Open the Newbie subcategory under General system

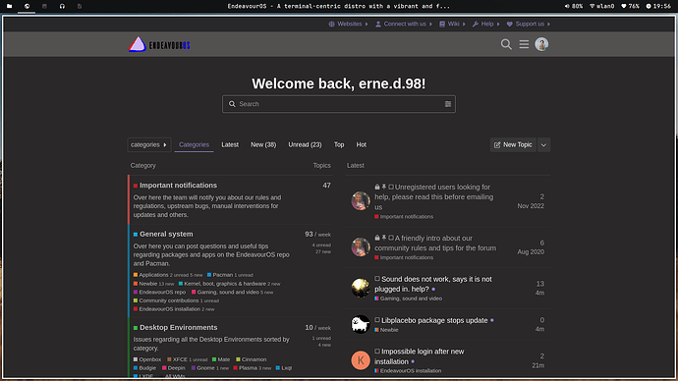tap(147, 284)
